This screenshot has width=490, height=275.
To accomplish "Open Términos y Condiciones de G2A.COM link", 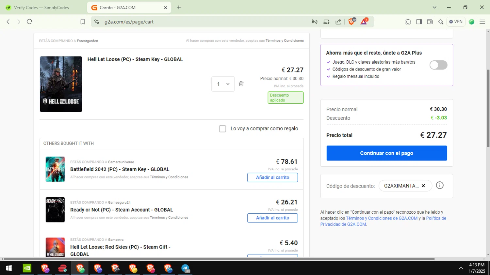I will click(x=382, y=218).
